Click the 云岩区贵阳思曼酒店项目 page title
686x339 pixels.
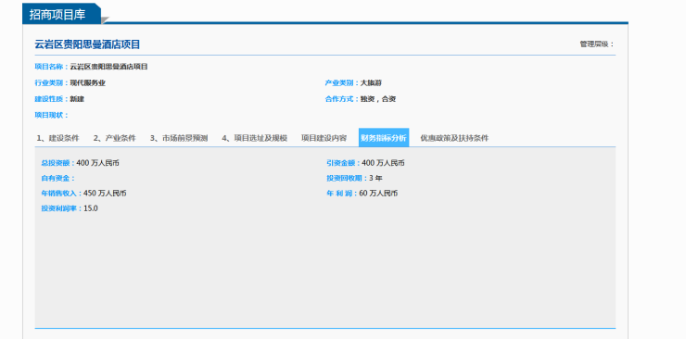tap(87, 44)
